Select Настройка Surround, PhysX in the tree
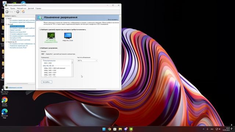The height and width of the screenshot is (132, 235). (x=18, y=48)
